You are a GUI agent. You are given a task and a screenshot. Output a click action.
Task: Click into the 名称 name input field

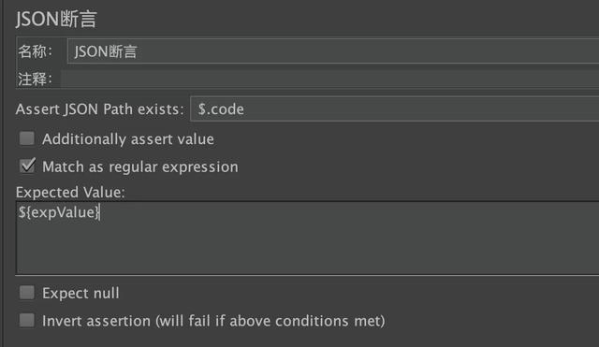click(x=333, y=51)
